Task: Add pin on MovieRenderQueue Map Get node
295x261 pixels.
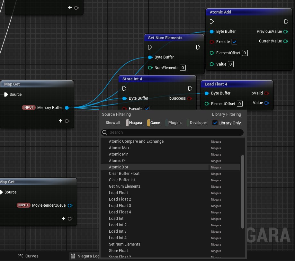Action: tap(63, 219)
